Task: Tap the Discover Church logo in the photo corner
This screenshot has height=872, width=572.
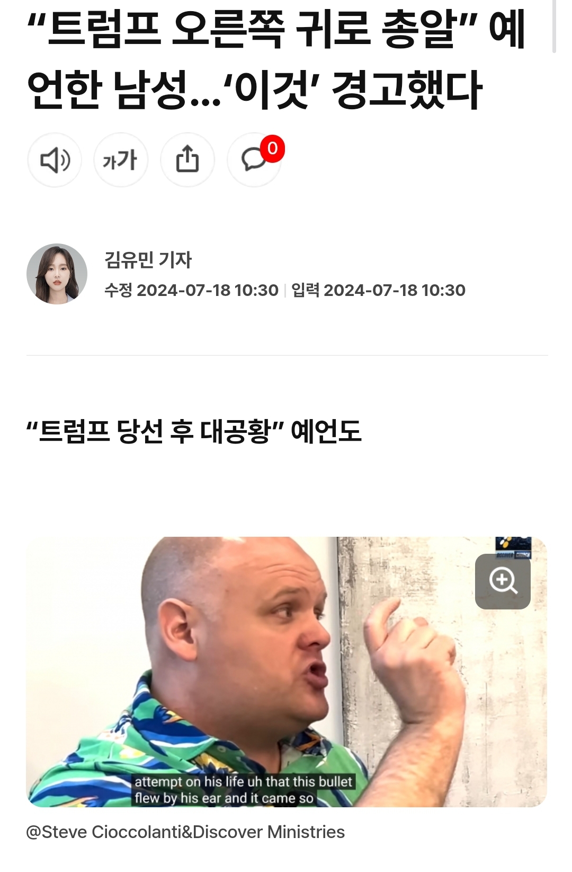Action: point(513,547)
